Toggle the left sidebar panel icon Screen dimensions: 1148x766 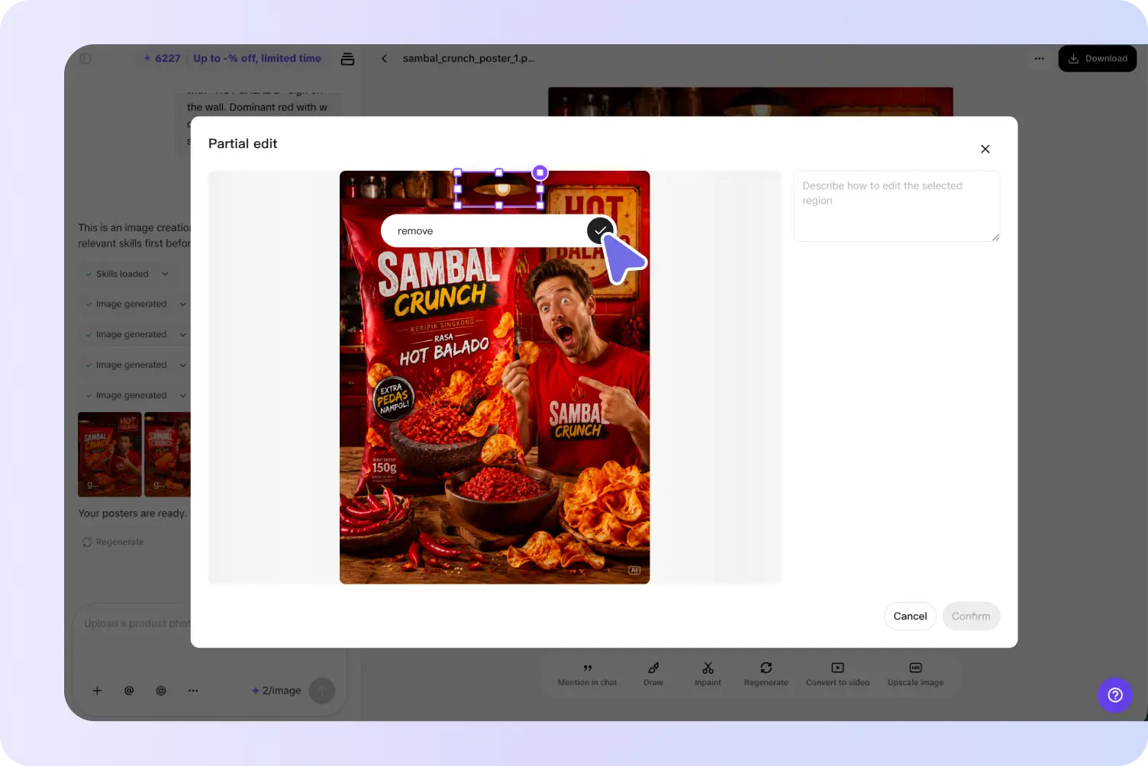85,58
